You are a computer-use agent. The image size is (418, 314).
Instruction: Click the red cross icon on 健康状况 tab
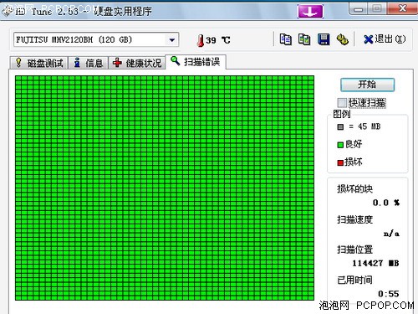pos(117,63)
